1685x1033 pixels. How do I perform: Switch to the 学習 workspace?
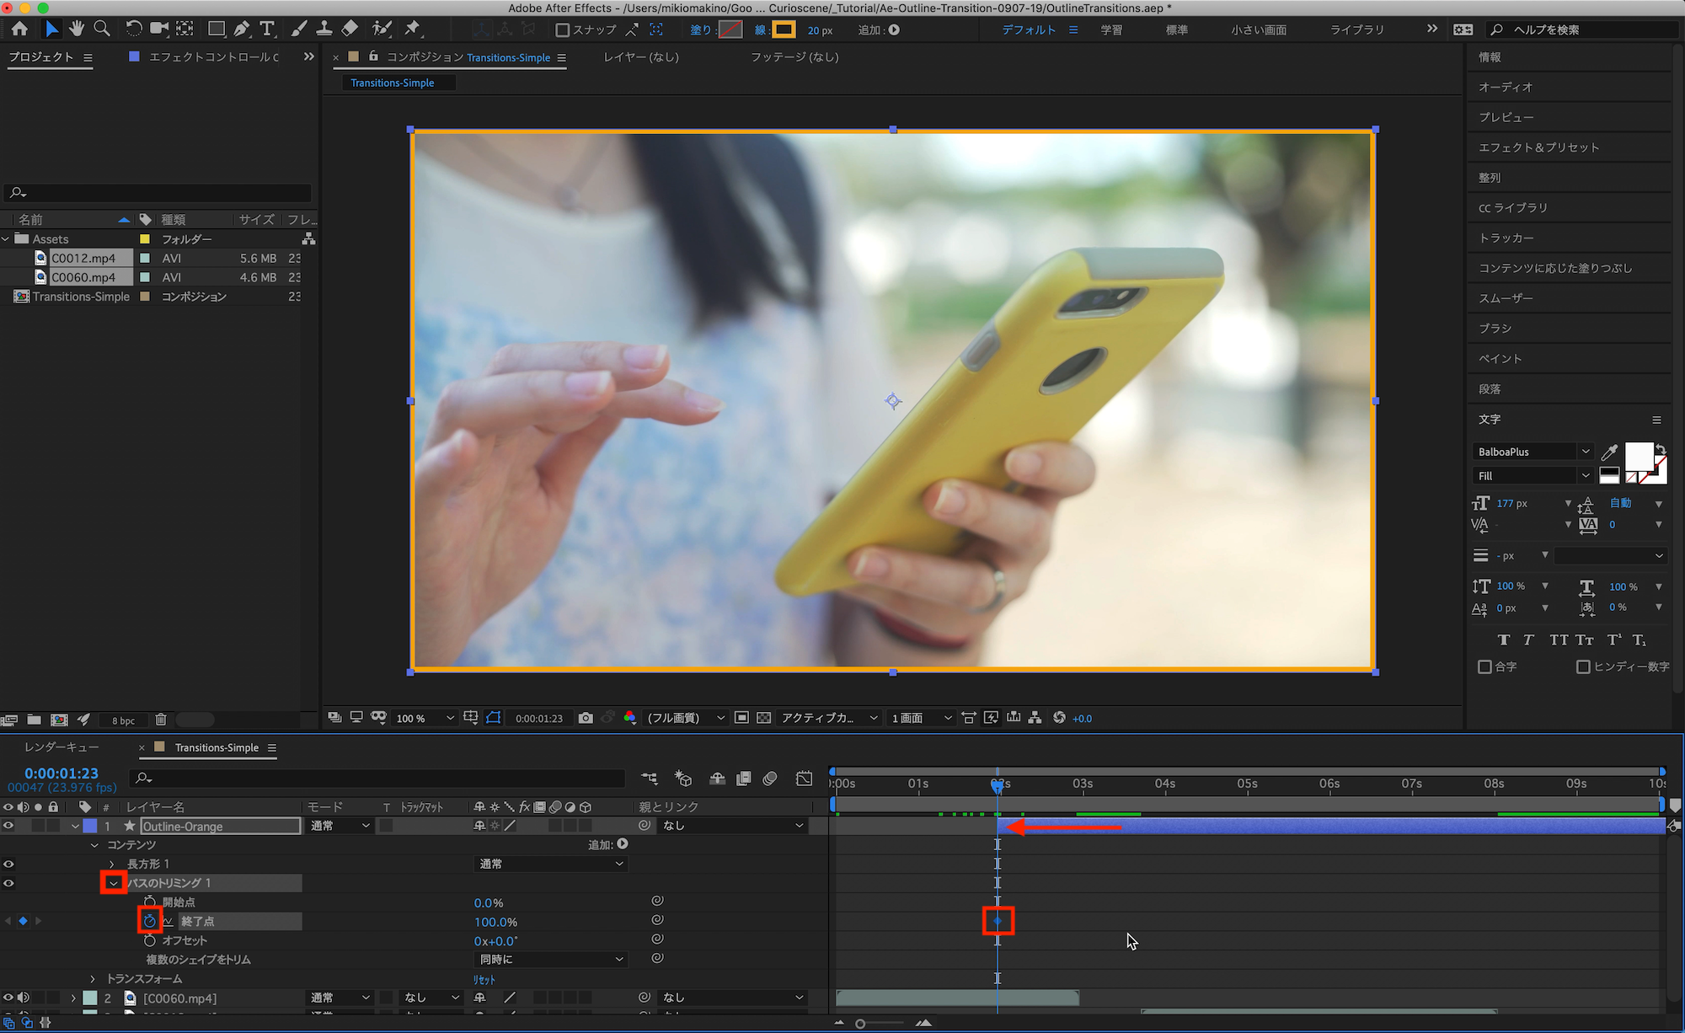pyautogui.click(x=1111, y=29)
